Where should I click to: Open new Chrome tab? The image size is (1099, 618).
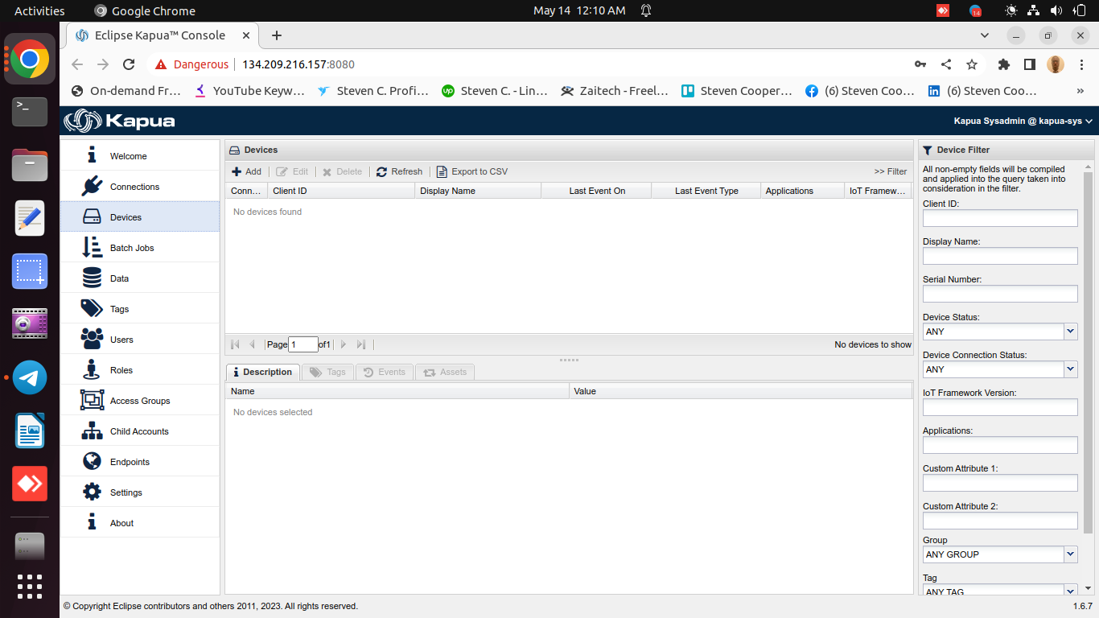[x=277, y=35]
